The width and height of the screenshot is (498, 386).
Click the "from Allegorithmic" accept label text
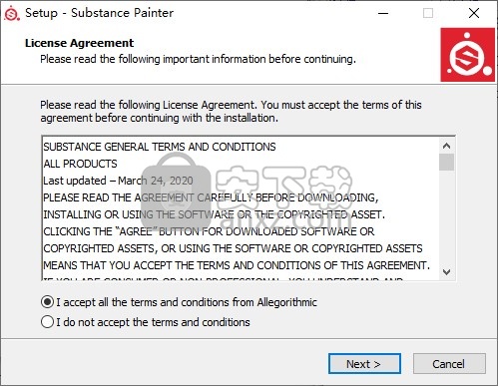coord(274,302)
